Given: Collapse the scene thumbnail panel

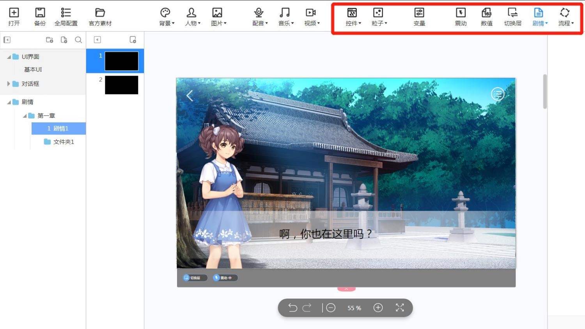Looking at the screenshot, I should pos(97,40).
